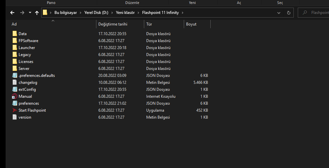
Task: Click the .preferences.defaults file name
Action: pos(37,76)
